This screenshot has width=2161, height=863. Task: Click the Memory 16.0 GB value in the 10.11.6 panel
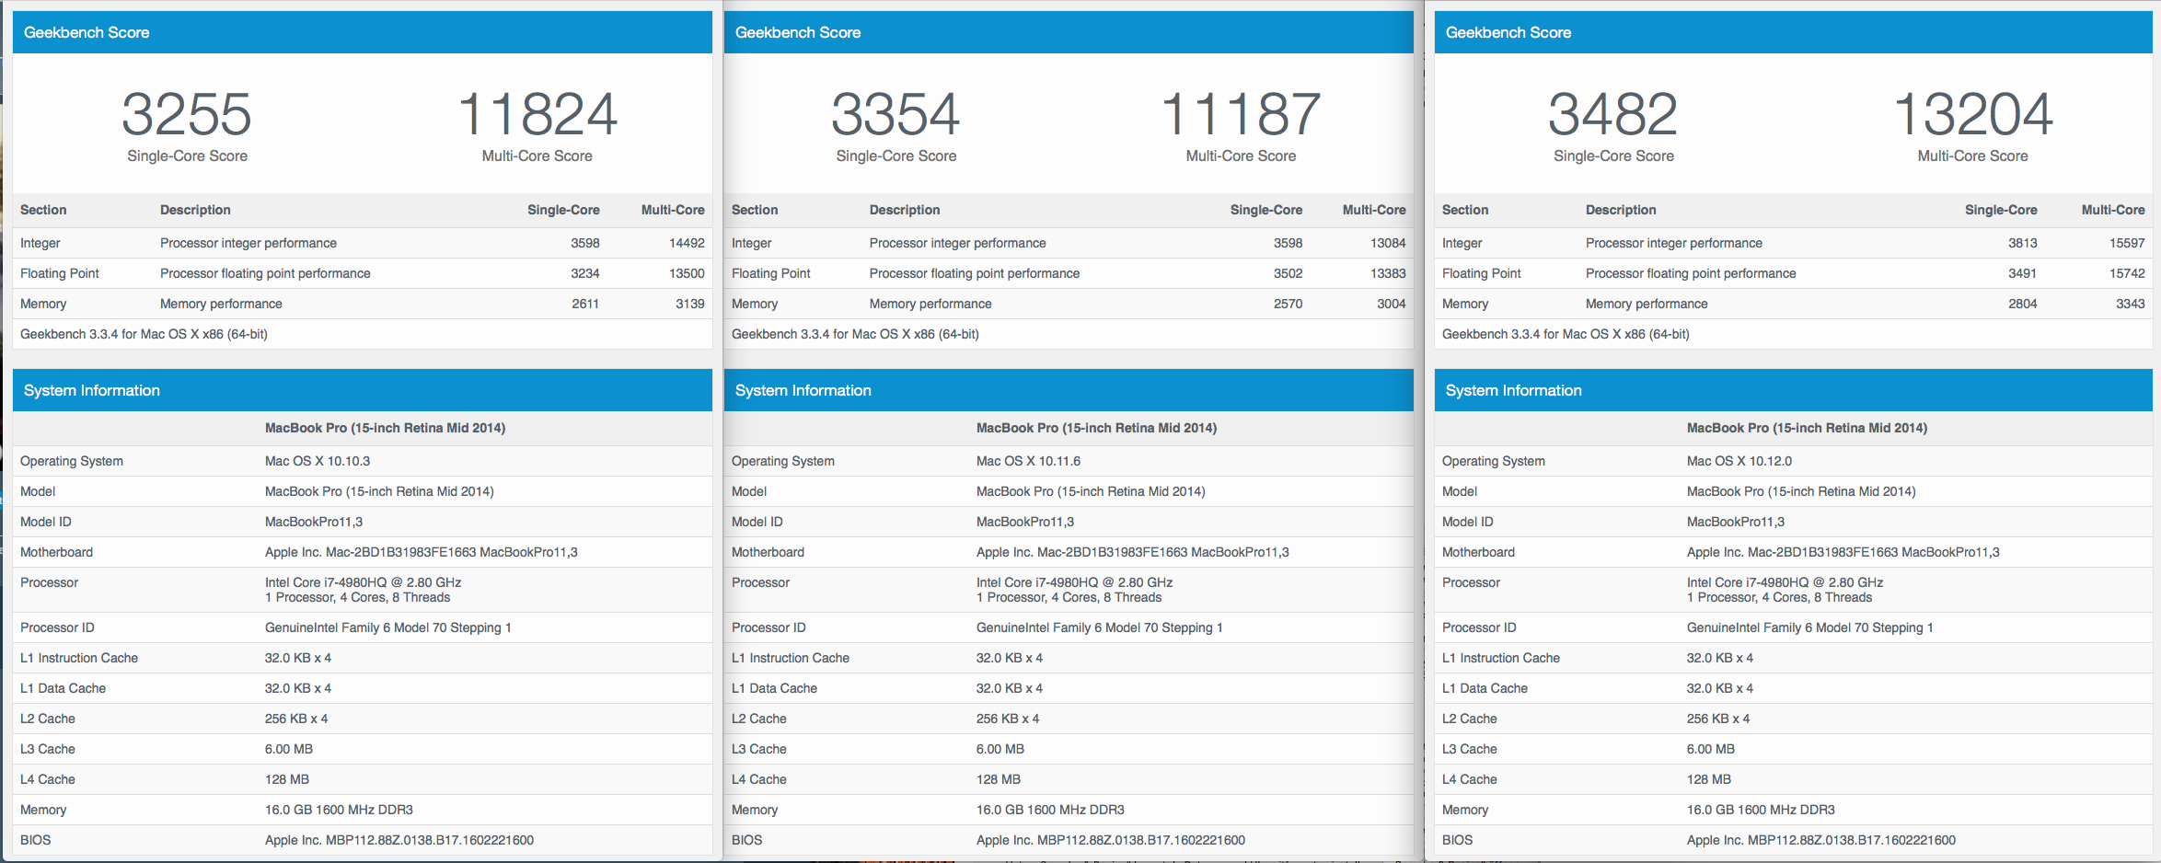click(1050, 810)
